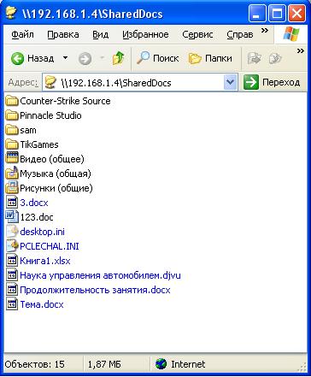311x377 pixels.
Task: Click the green Back arrow icon
Action: [x=17, y=59]
